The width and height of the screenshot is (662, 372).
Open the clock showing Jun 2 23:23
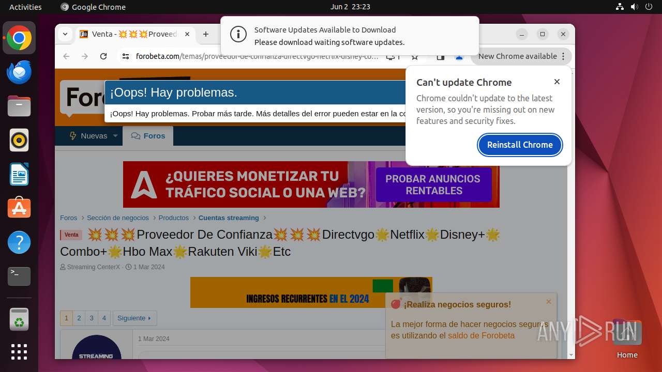pyautogui.click(x=350, y=7)
